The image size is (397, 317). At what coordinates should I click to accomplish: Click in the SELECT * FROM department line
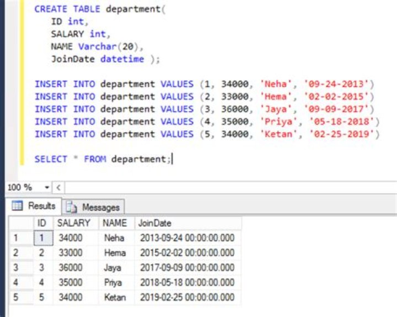(103, 159)
